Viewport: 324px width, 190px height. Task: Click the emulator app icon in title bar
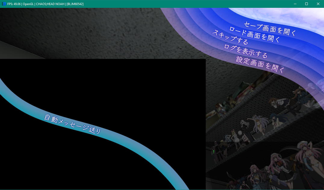point(4,4)
